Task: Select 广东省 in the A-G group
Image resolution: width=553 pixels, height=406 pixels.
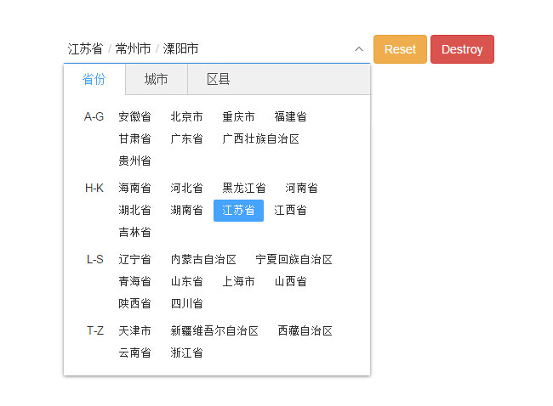Action: (186, 138)
